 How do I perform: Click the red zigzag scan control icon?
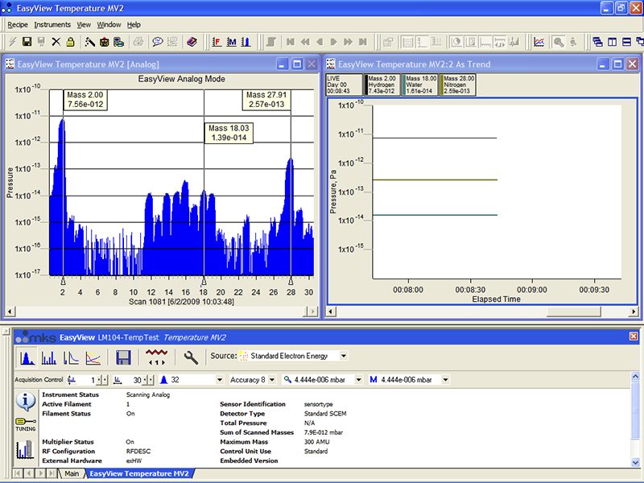pyautogui.click(x=158, y=357)
